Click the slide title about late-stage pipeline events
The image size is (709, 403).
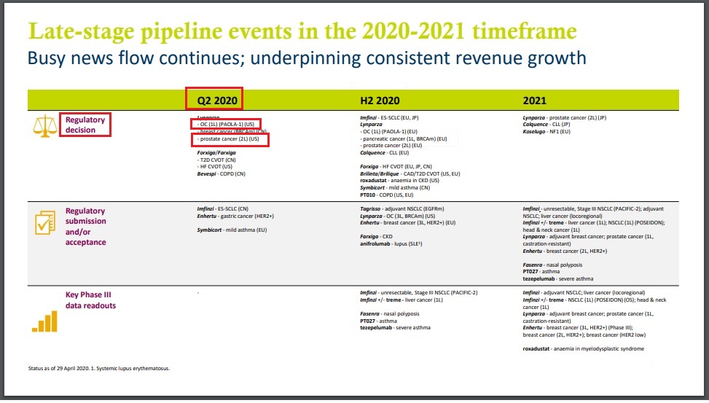click(302, 31)
